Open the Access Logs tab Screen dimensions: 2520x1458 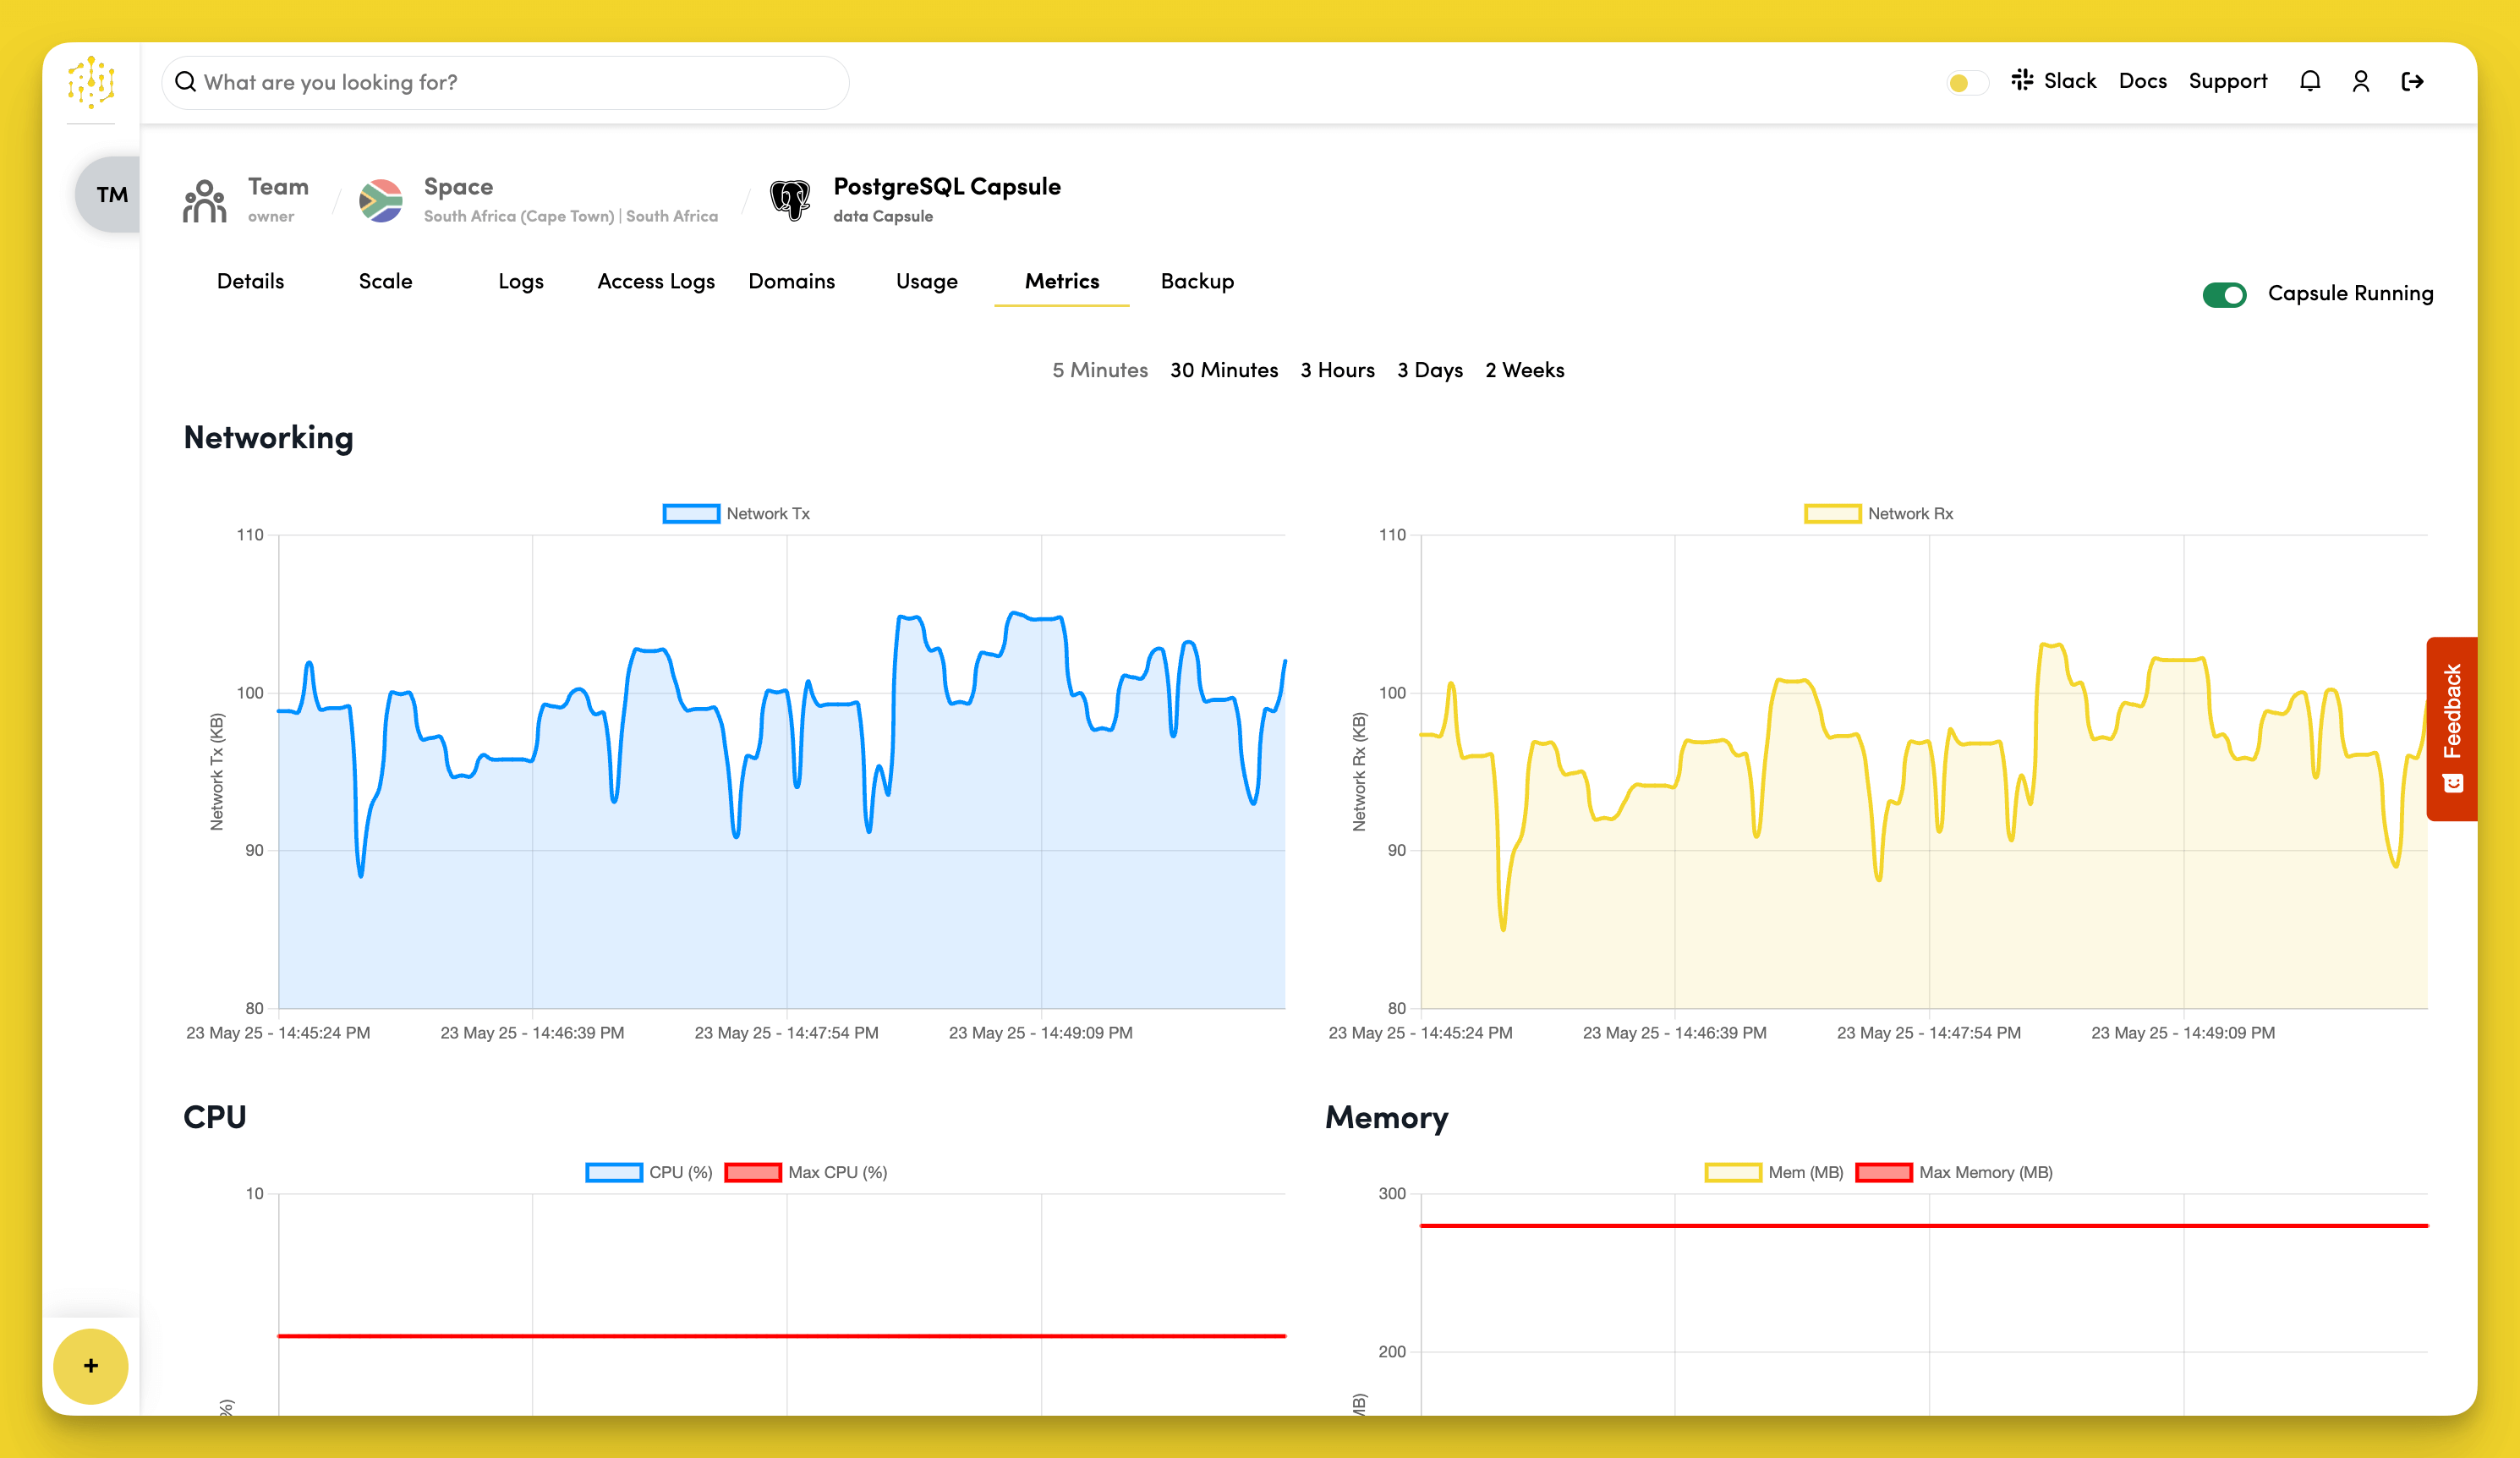point(656,281)
